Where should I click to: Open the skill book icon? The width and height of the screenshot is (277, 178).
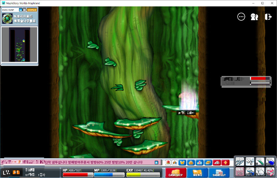208,162
